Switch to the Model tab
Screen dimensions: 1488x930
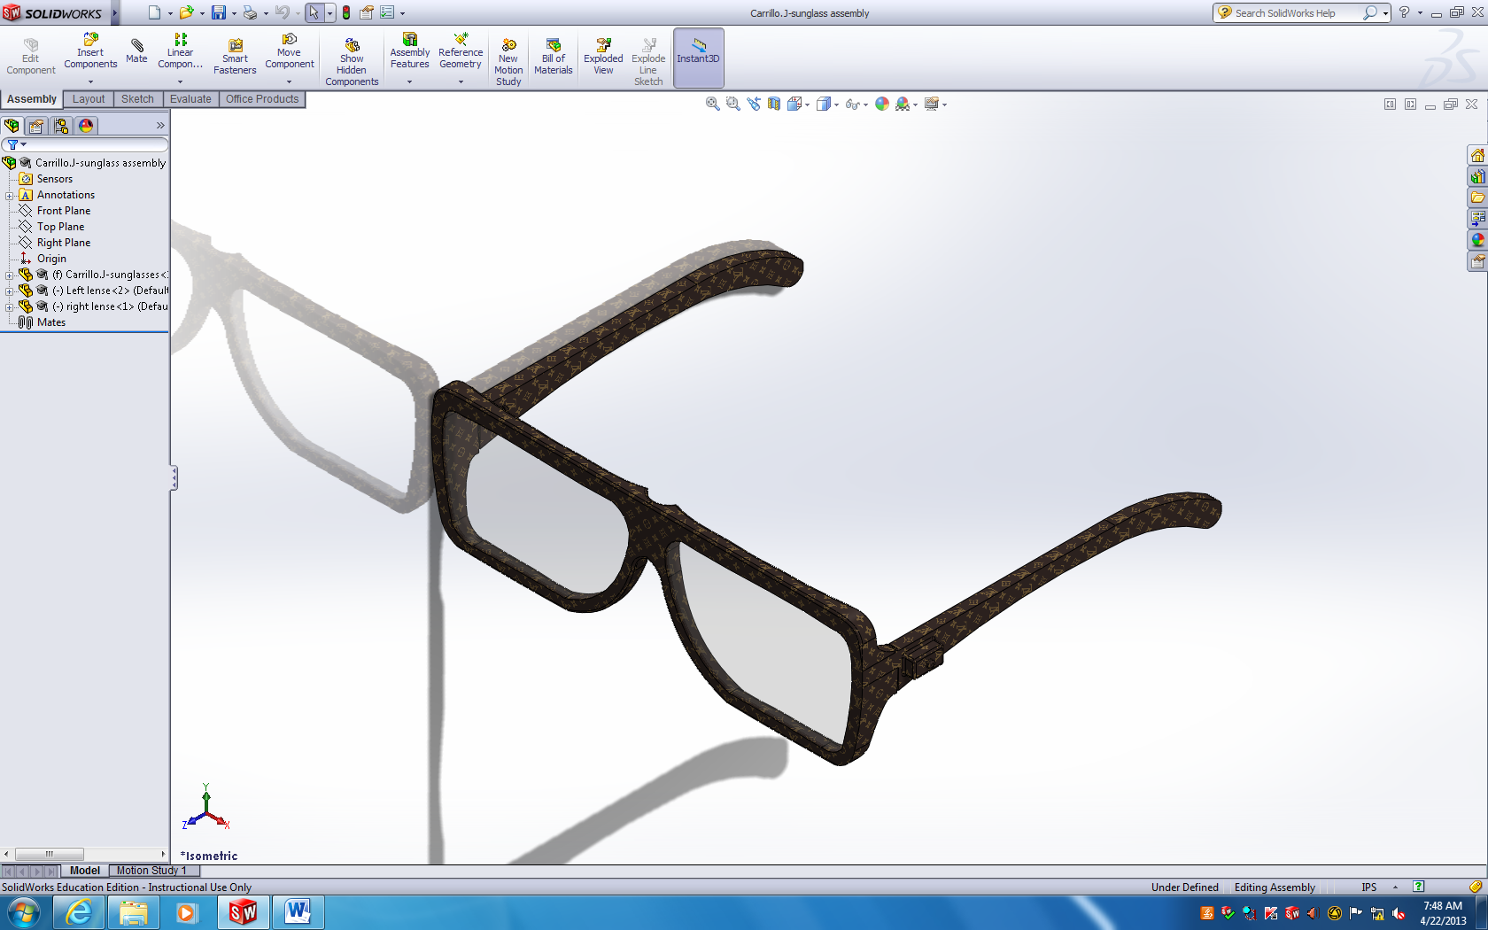click(85, 871)
